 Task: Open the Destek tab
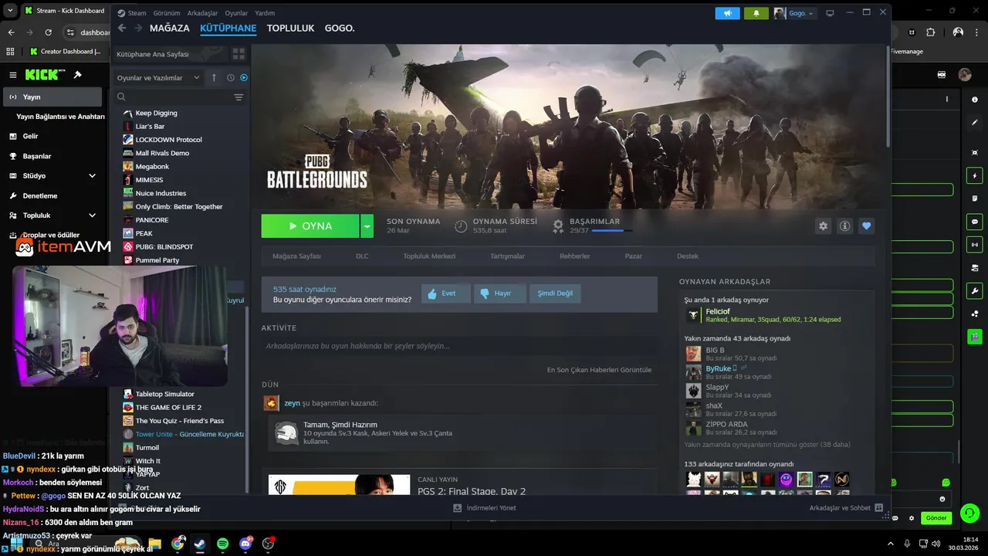click(688, 256)
